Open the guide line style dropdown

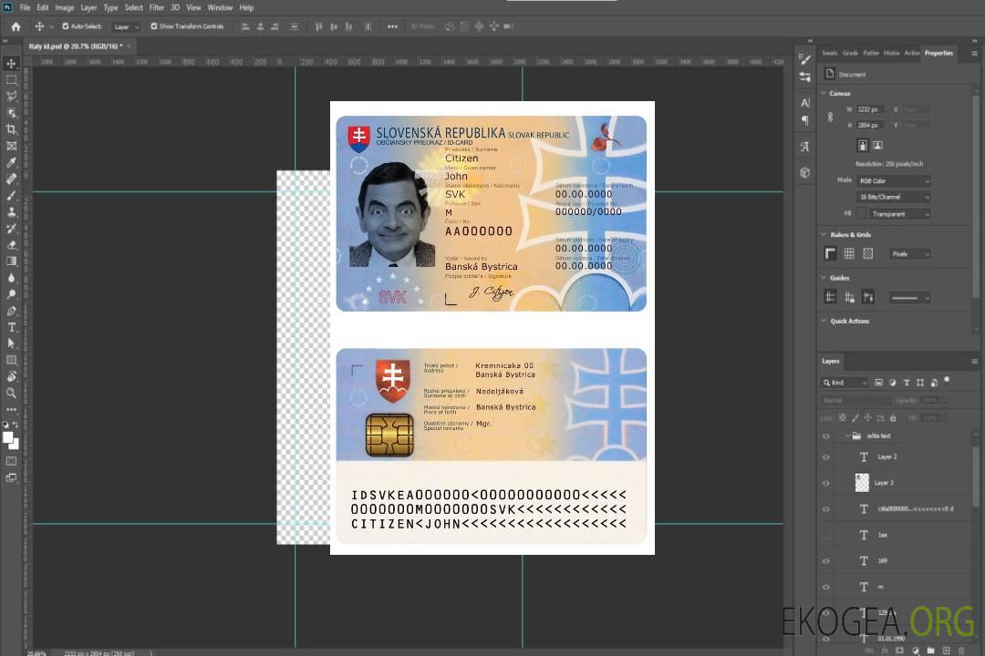pyautogui.click(x=909, y=298)
